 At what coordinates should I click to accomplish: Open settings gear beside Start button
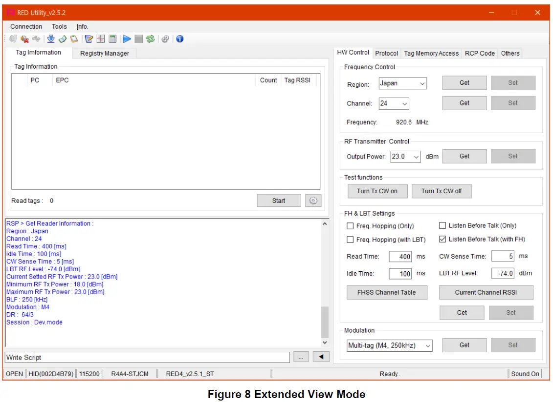click(313, 201)
